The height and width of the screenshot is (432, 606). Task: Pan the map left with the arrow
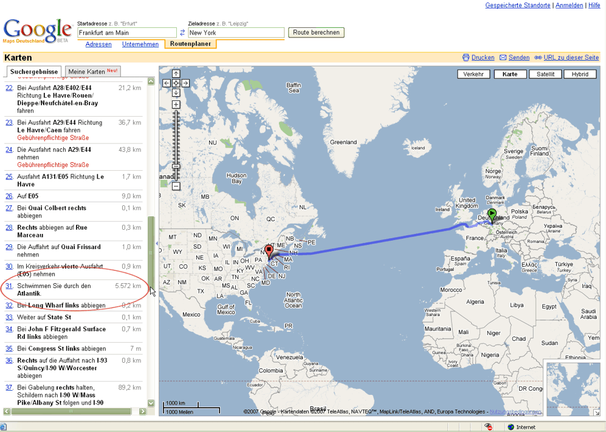coord(166,83)
